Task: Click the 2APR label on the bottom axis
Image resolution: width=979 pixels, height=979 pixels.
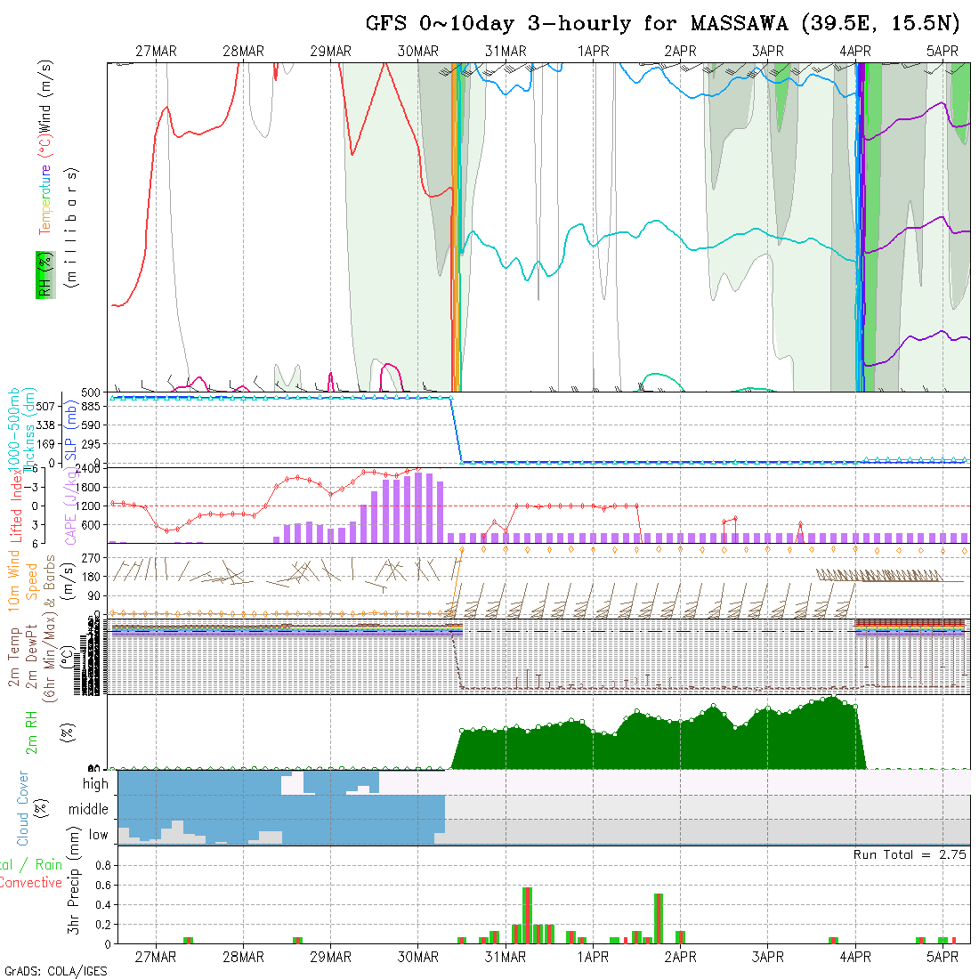Action: (x=680, y=957)
